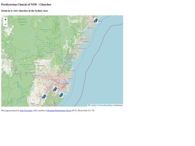
Task: Click the Berowra label on the map
Action: point(63,67)
